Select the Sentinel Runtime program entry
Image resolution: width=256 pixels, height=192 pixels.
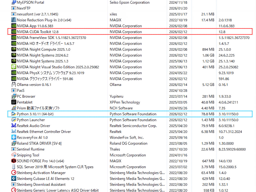pyautogui.click(x=30, y=149)
